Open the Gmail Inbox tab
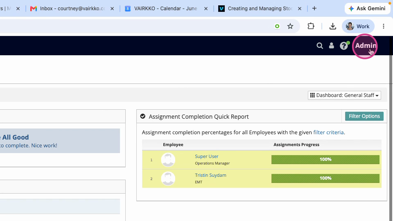The width and height of the screenshot is (393, 221). (72, 9)
